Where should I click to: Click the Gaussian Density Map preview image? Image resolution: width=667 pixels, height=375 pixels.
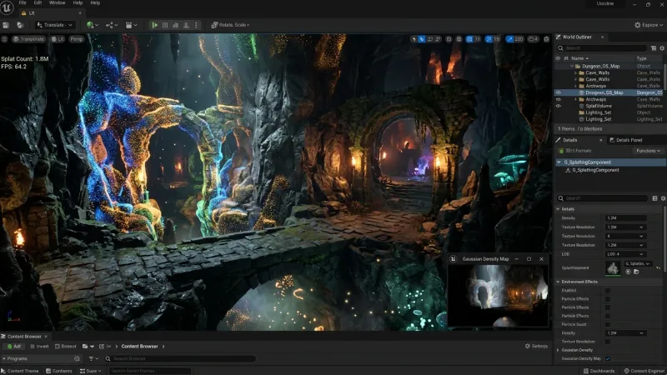pos(498,296)
